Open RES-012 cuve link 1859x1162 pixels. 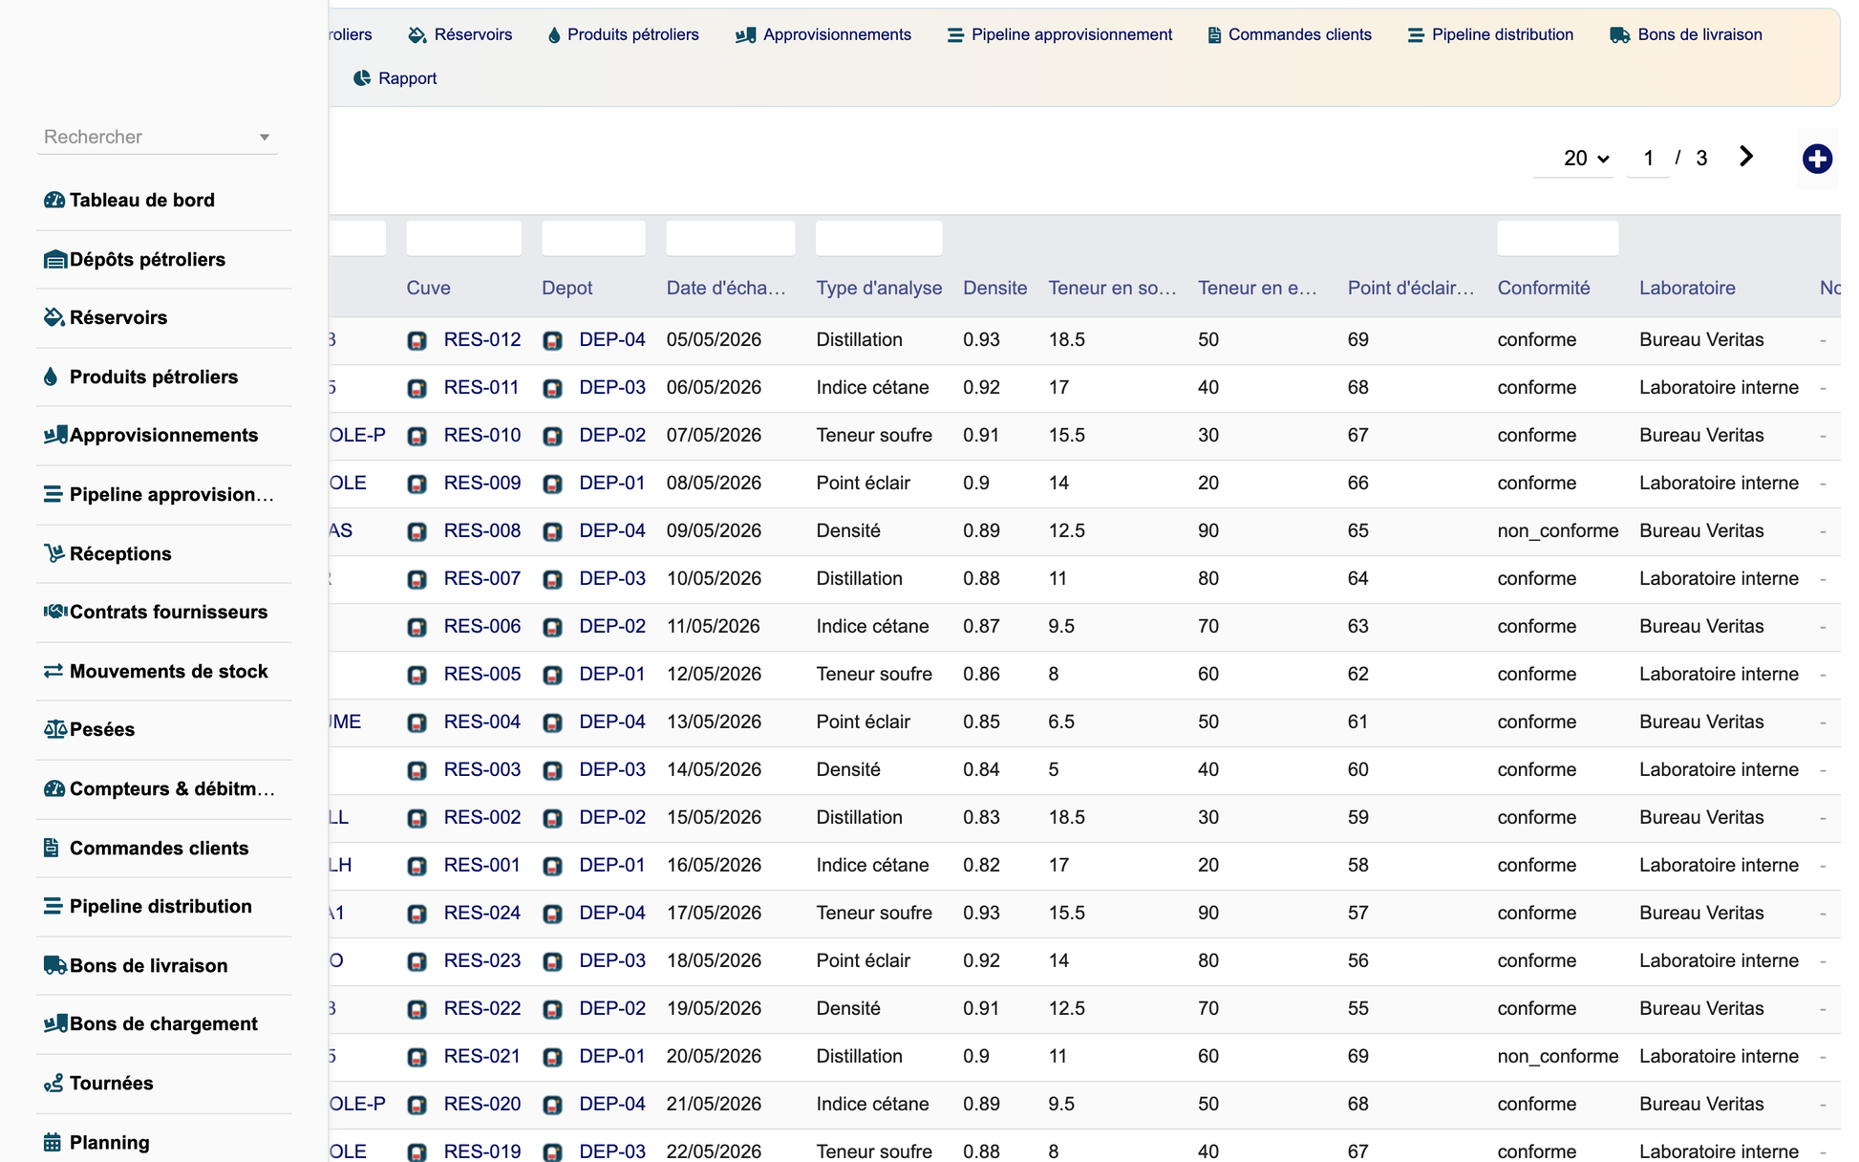tap(482, 339)
